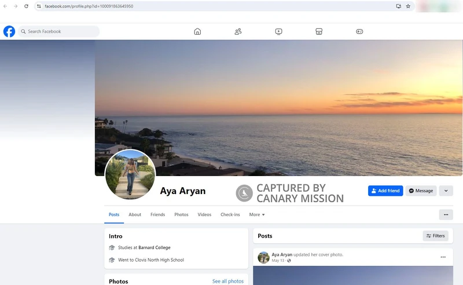Expand the More tab dropdown

pos(257,214)
